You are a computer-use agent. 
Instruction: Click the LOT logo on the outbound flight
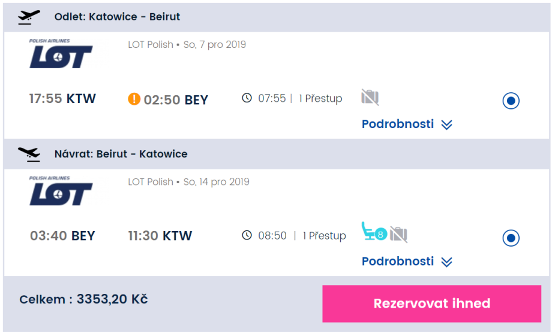coord(61,54)
